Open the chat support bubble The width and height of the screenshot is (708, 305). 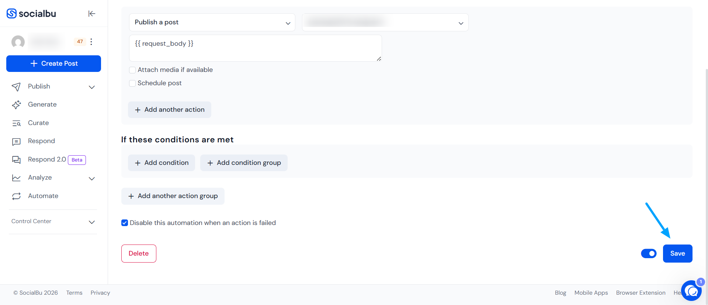tap(691, 291)
